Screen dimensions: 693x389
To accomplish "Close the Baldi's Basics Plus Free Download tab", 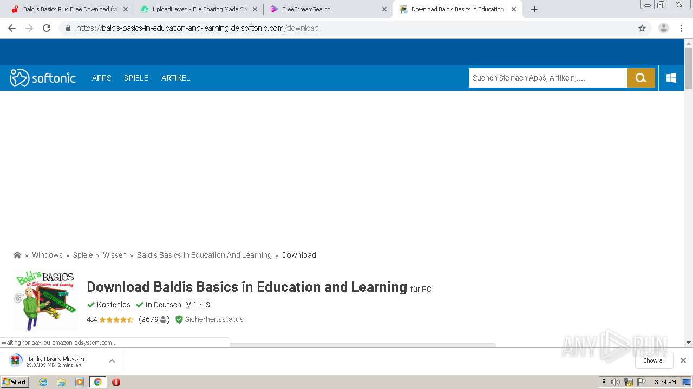I will [x=126, y=9].
